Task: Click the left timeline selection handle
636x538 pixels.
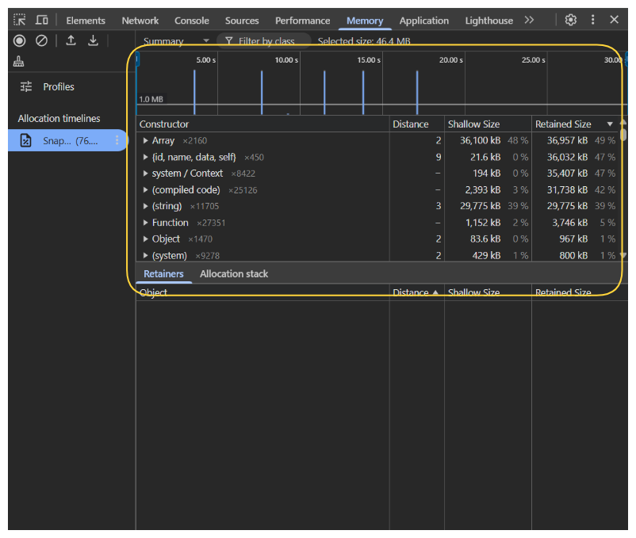Action: tap(137, 60)
